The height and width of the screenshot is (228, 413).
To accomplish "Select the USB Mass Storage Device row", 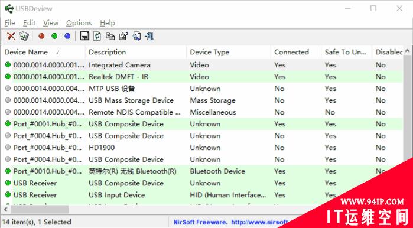I will 202,100.
